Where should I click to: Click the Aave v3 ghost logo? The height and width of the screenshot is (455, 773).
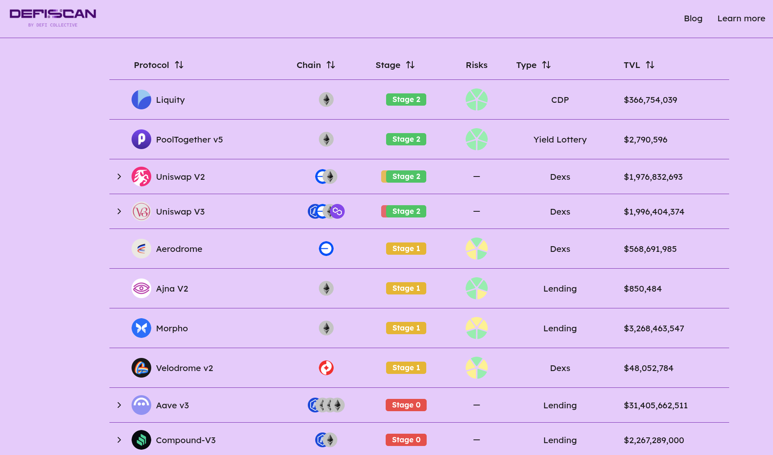pyautogui.click(x=141, y=405)
